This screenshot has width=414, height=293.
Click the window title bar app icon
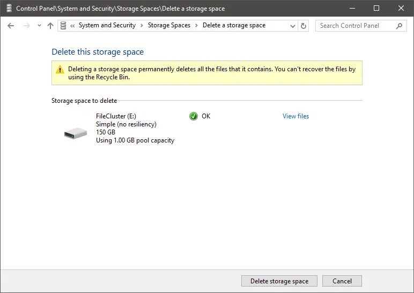click(x=9, y=8)
